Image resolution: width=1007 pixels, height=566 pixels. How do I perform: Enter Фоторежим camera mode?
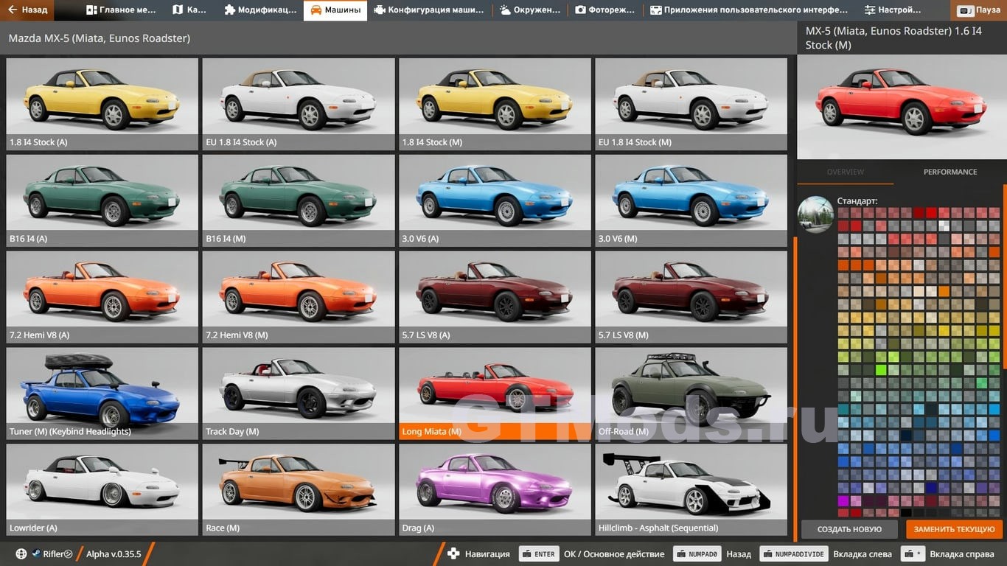click(604, 10)
